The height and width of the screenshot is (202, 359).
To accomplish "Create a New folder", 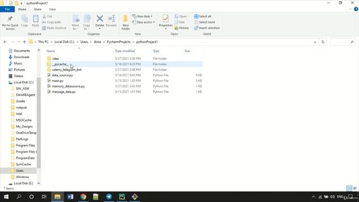I will (126, 22).
